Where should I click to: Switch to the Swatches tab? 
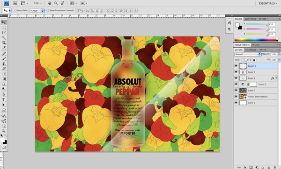point(251,19)
